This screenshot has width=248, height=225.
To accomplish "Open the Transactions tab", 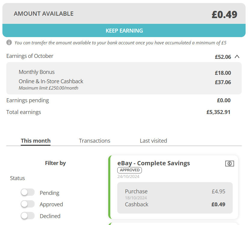I will pyautogui.click(x=95, y=141).
